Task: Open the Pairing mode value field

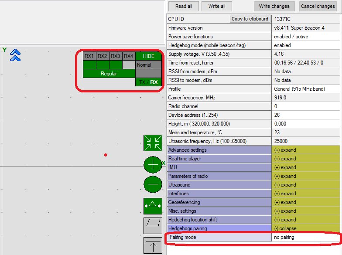Action: click(x=306, y=237)
